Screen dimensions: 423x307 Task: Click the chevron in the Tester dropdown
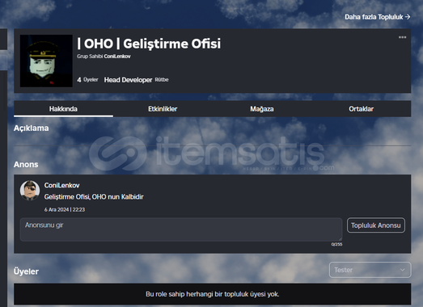click(402, 270)
